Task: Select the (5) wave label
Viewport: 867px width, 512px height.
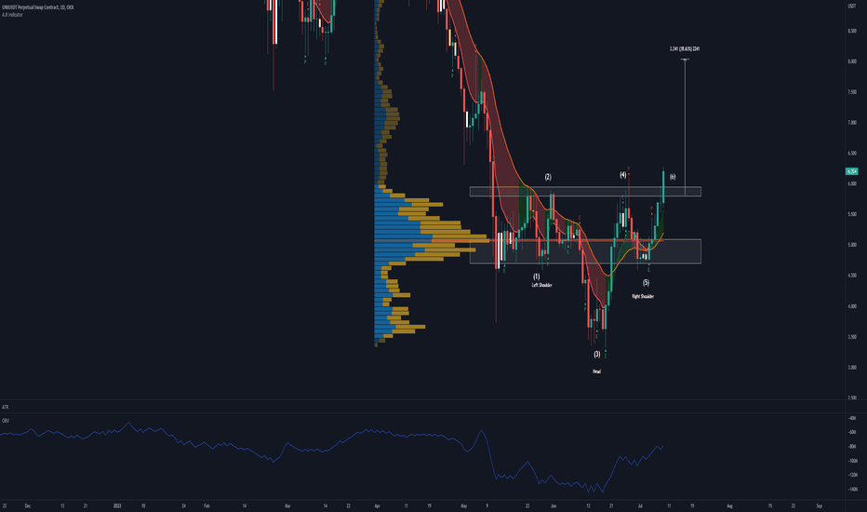Action: pyautogui.click(x=646, y=283)
